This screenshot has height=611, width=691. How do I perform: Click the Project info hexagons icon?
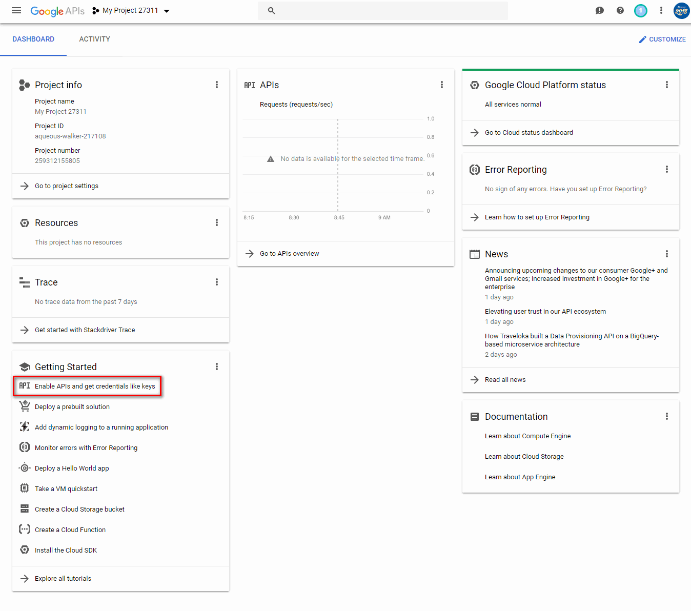24,85
